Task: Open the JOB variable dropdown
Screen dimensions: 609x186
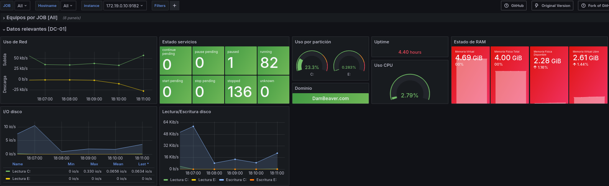Action: pos(22,6)
